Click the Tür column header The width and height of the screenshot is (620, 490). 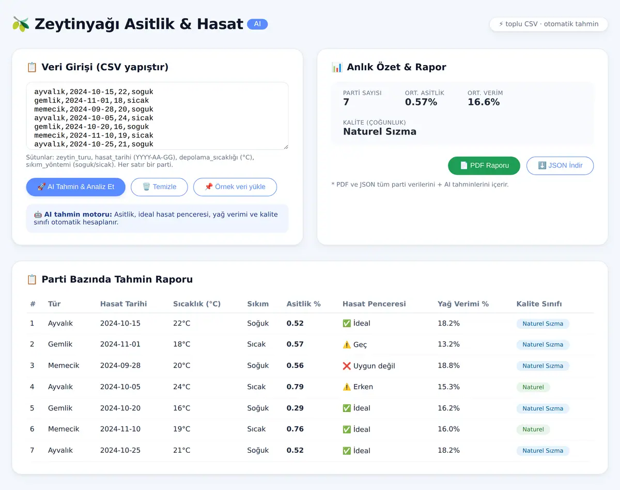pos(54,304)
